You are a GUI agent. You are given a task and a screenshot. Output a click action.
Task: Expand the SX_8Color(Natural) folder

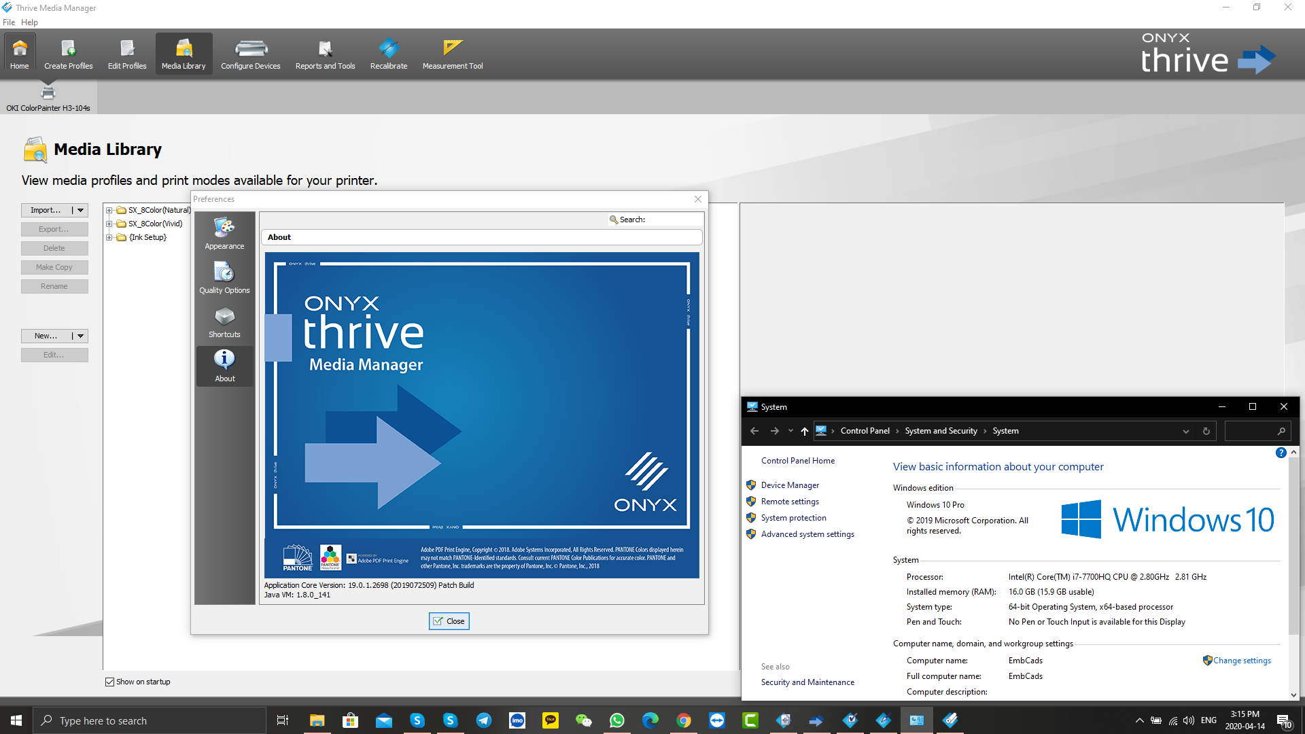tap(111, 210)
